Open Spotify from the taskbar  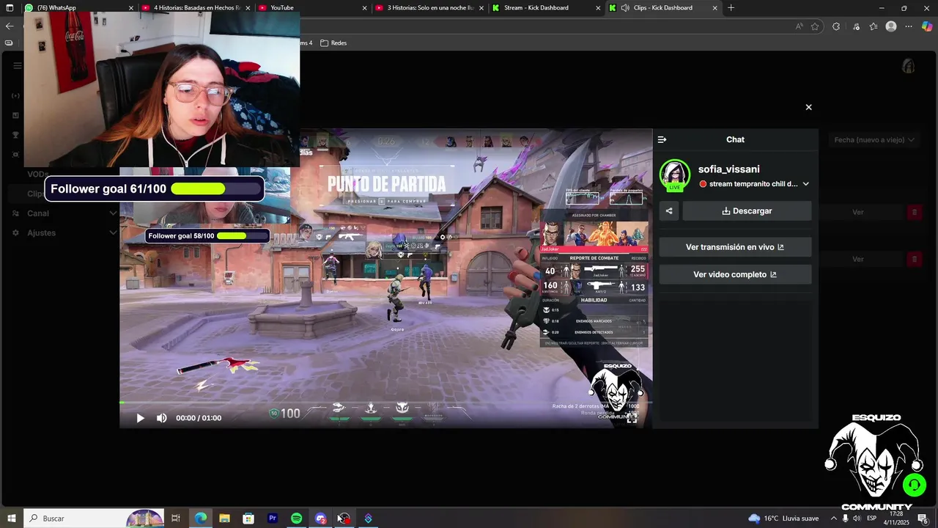click(297, 518)
